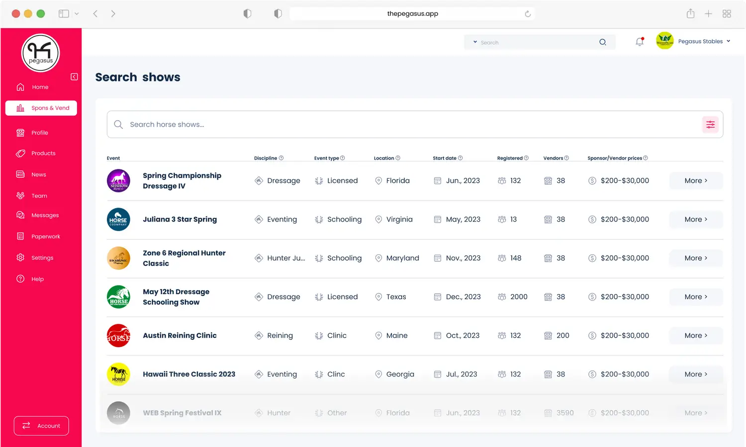Click More for Austin Reining Clinic
The width and height of the screenshot is (746, 447).
point(695,336)
